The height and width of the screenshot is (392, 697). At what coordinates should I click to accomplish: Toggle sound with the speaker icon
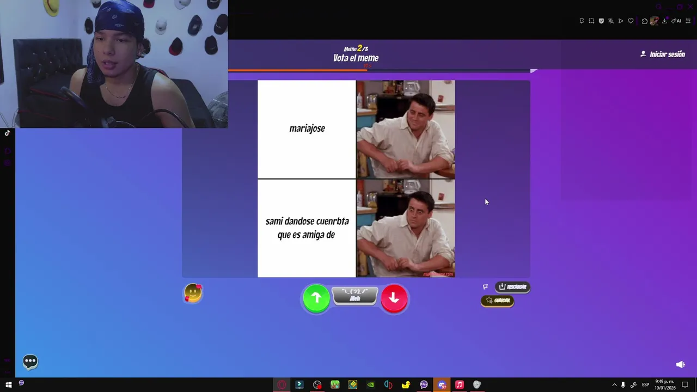680,364
